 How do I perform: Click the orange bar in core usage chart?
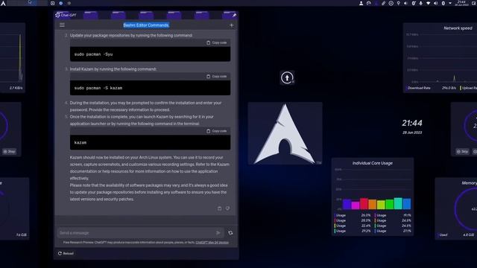[x=373, y=204]
